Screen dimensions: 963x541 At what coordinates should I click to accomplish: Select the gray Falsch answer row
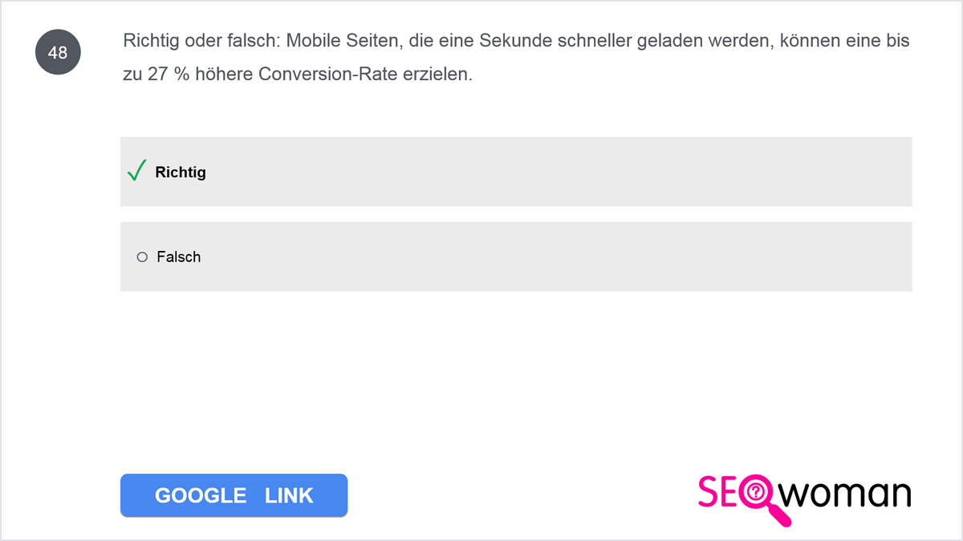tap(516, 256)
